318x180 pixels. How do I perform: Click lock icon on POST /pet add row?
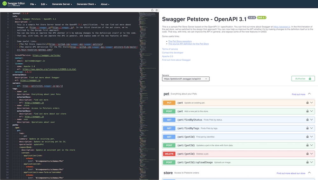coord(308,111)
